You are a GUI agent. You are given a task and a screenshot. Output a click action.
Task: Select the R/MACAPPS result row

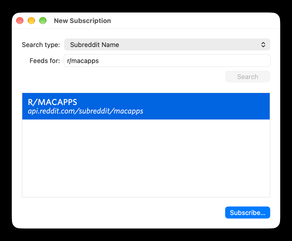point(146,106)
